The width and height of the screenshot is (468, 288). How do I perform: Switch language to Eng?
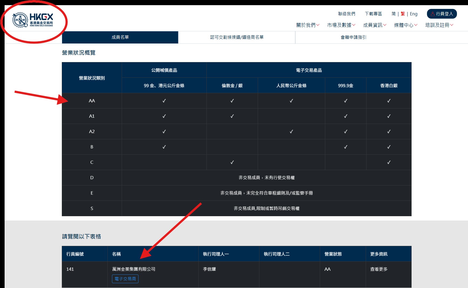pos(413,14)
